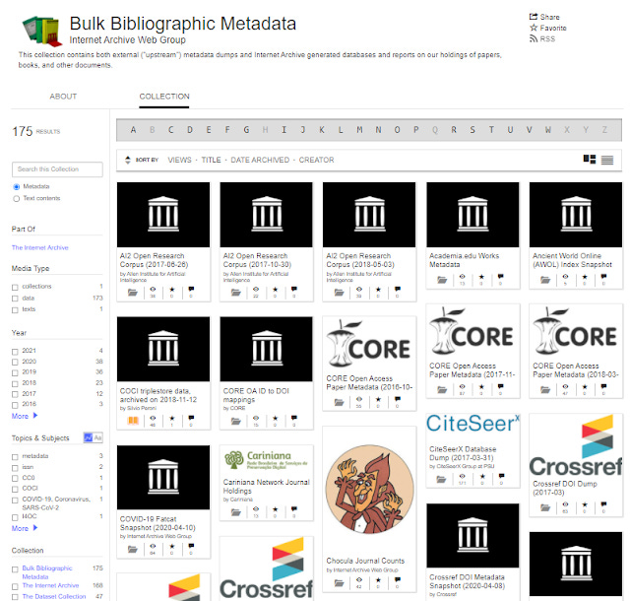Open The Internet Archive link under Part Of
This screenshot has width=630, height=601.
[39, 247]
